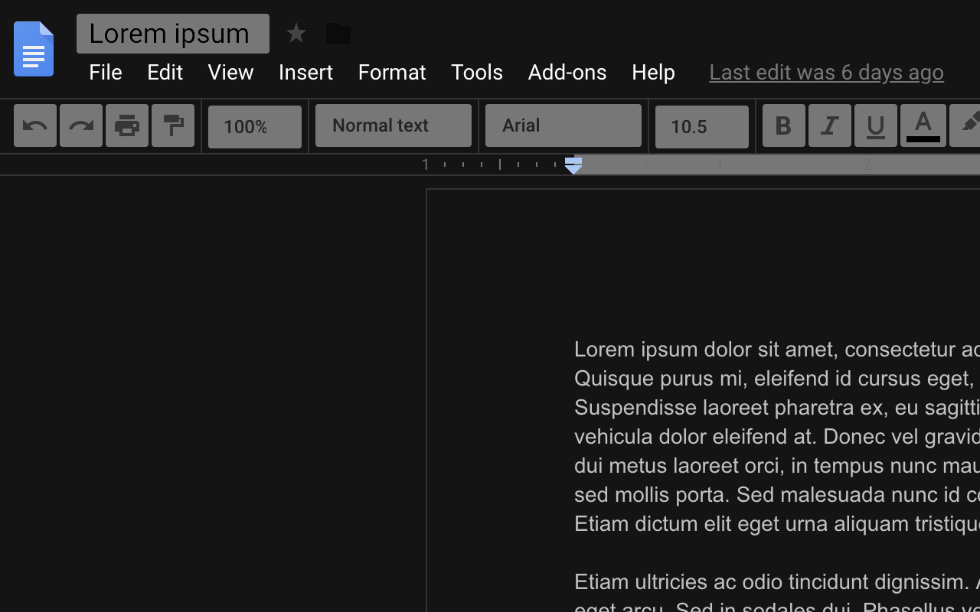This screenshot has height=612, width=980.
Task: Open the Insert menu
Action: click(305, 72)
